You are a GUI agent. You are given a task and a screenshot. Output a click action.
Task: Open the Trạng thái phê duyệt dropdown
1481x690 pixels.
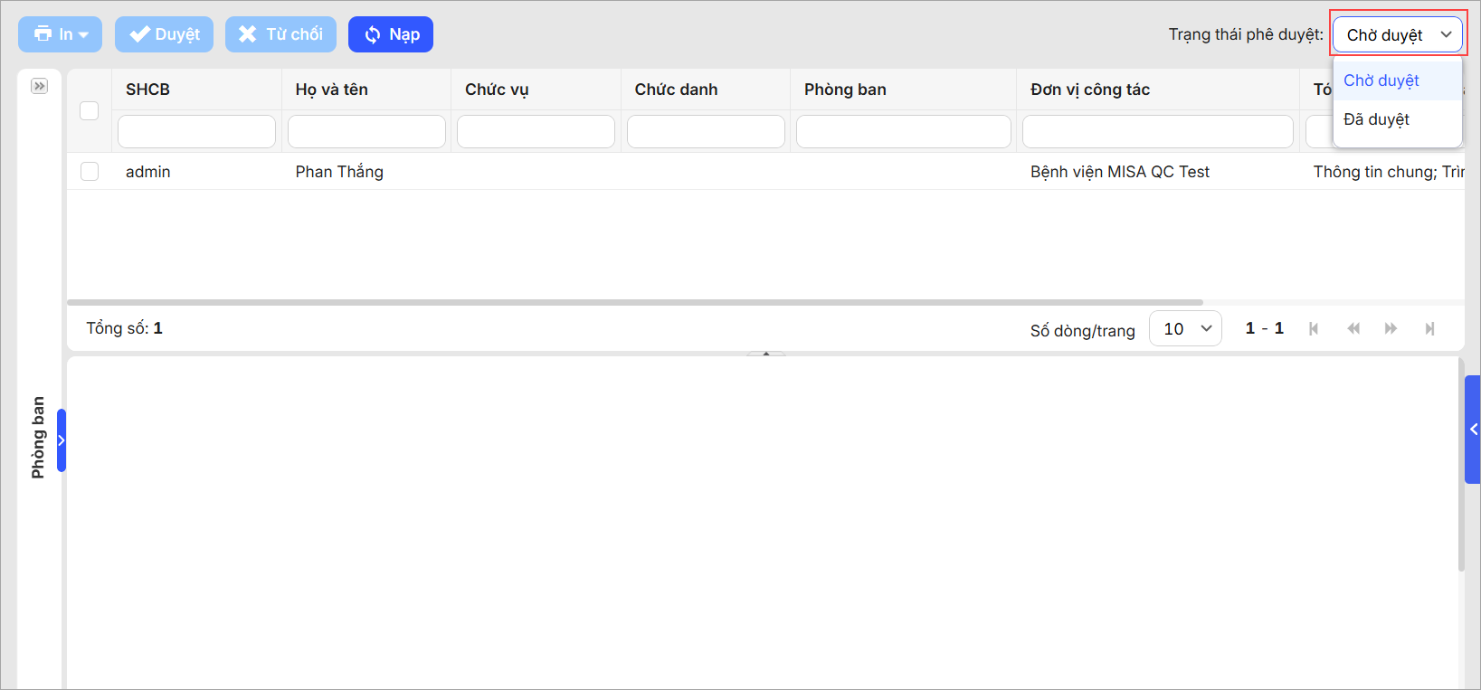(x=1397, y=34)
